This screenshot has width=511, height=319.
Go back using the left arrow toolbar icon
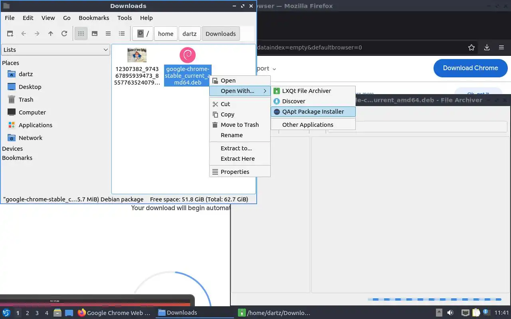click(x=24, y=34)
